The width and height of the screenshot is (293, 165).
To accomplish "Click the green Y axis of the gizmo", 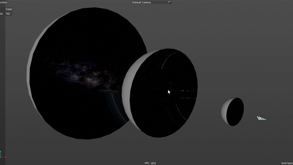I will pos(0,154).
